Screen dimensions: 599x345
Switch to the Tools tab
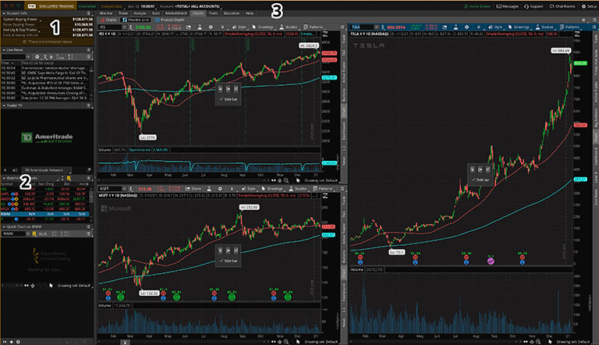[x=213, y=13]
